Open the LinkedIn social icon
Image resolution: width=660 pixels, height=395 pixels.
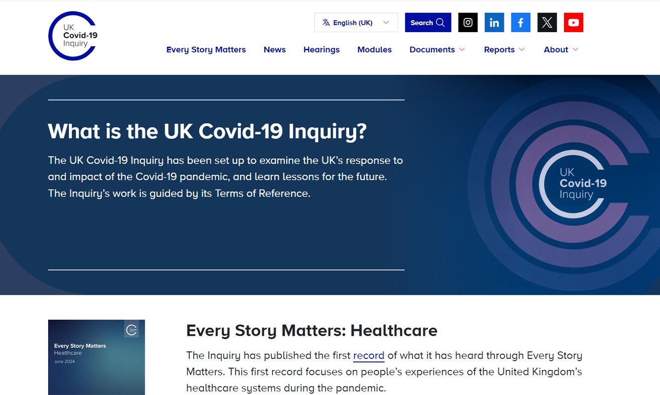[x=494, y=23]
